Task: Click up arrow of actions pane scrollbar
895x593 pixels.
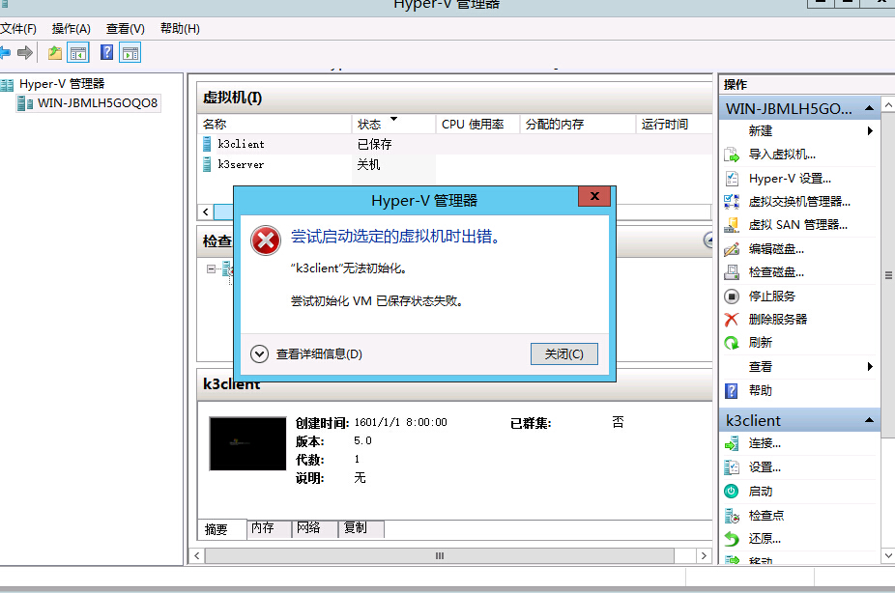Action: click(888, 105)
